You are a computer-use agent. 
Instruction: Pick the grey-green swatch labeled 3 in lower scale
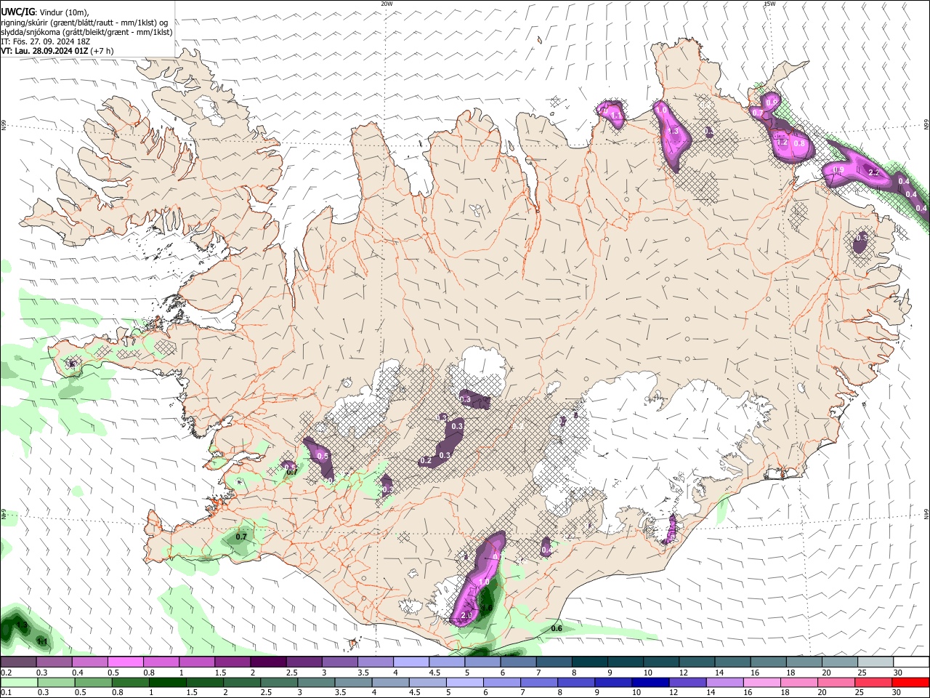(x=316, y=682)
